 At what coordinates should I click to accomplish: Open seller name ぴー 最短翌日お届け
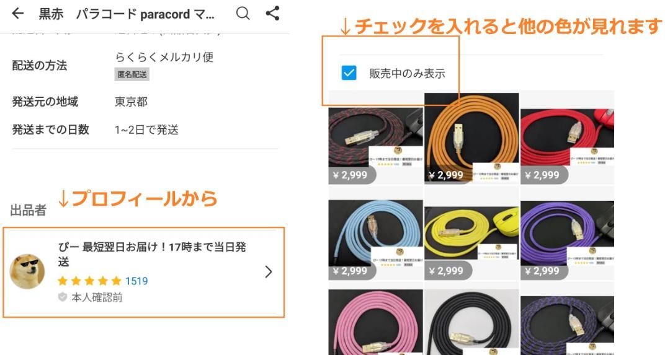point(152,254)
